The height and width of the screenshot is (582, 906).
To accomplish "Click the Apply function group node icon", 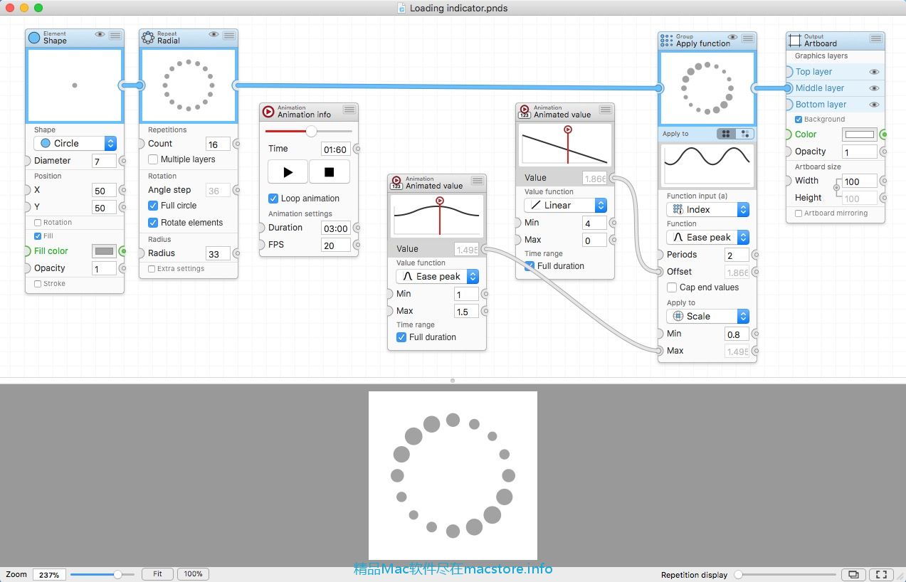I will coord(666,41).
